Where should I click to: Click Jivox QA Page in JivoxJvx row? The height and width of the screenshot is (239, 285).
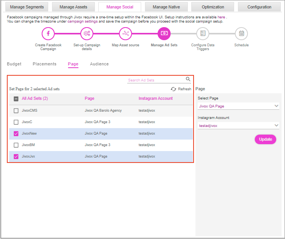click(96, 156)
